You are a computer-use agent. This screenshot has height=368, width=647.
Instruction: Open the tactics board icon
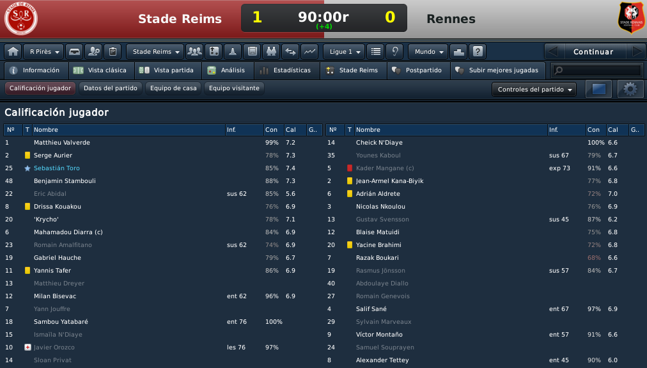[214, 52]
